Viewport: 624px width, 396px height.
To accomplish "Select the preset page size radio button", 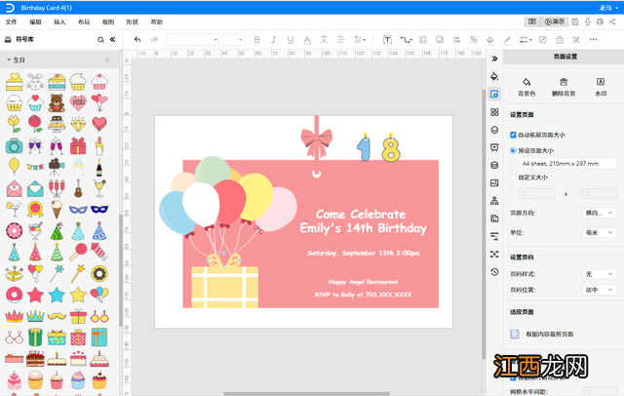I will (514, 150).
